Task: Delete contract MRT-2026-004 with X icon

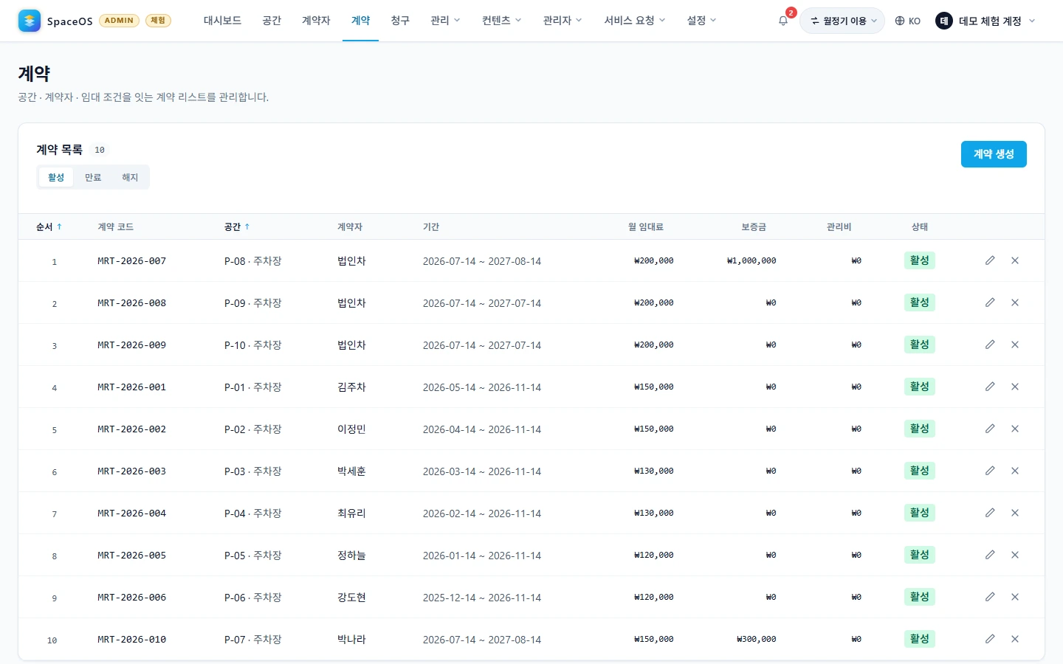Action: [1015, 513]
